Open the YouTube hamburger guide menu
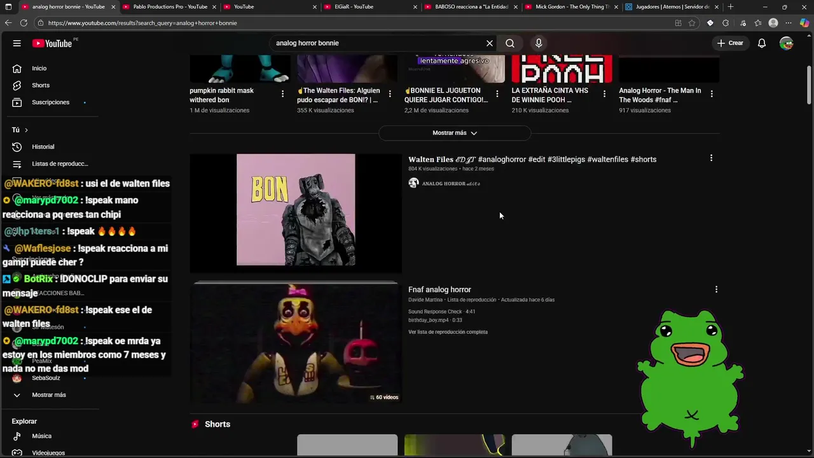Viewport: 814px width, 458px height. 17,43
